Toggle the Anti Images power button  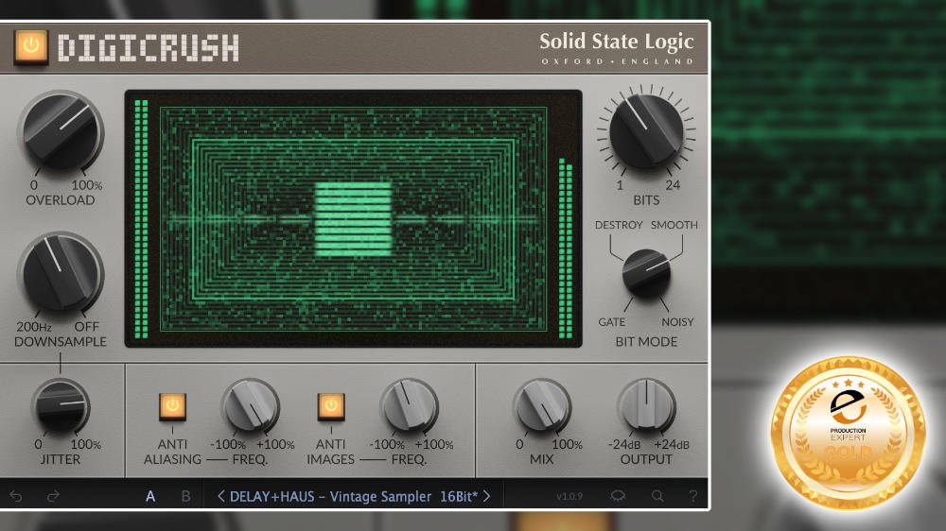click(x=331, y=407)
